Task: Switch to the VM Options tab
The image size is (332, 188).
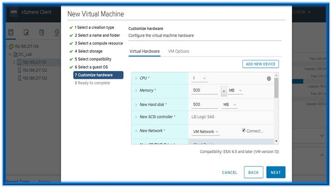Action: (x=178, y=52)
